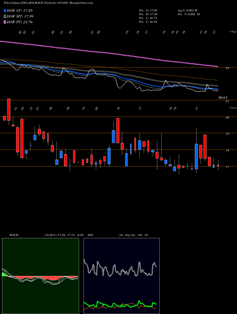
Task: Click the 21 price axis label
Action: pos(227,101)
